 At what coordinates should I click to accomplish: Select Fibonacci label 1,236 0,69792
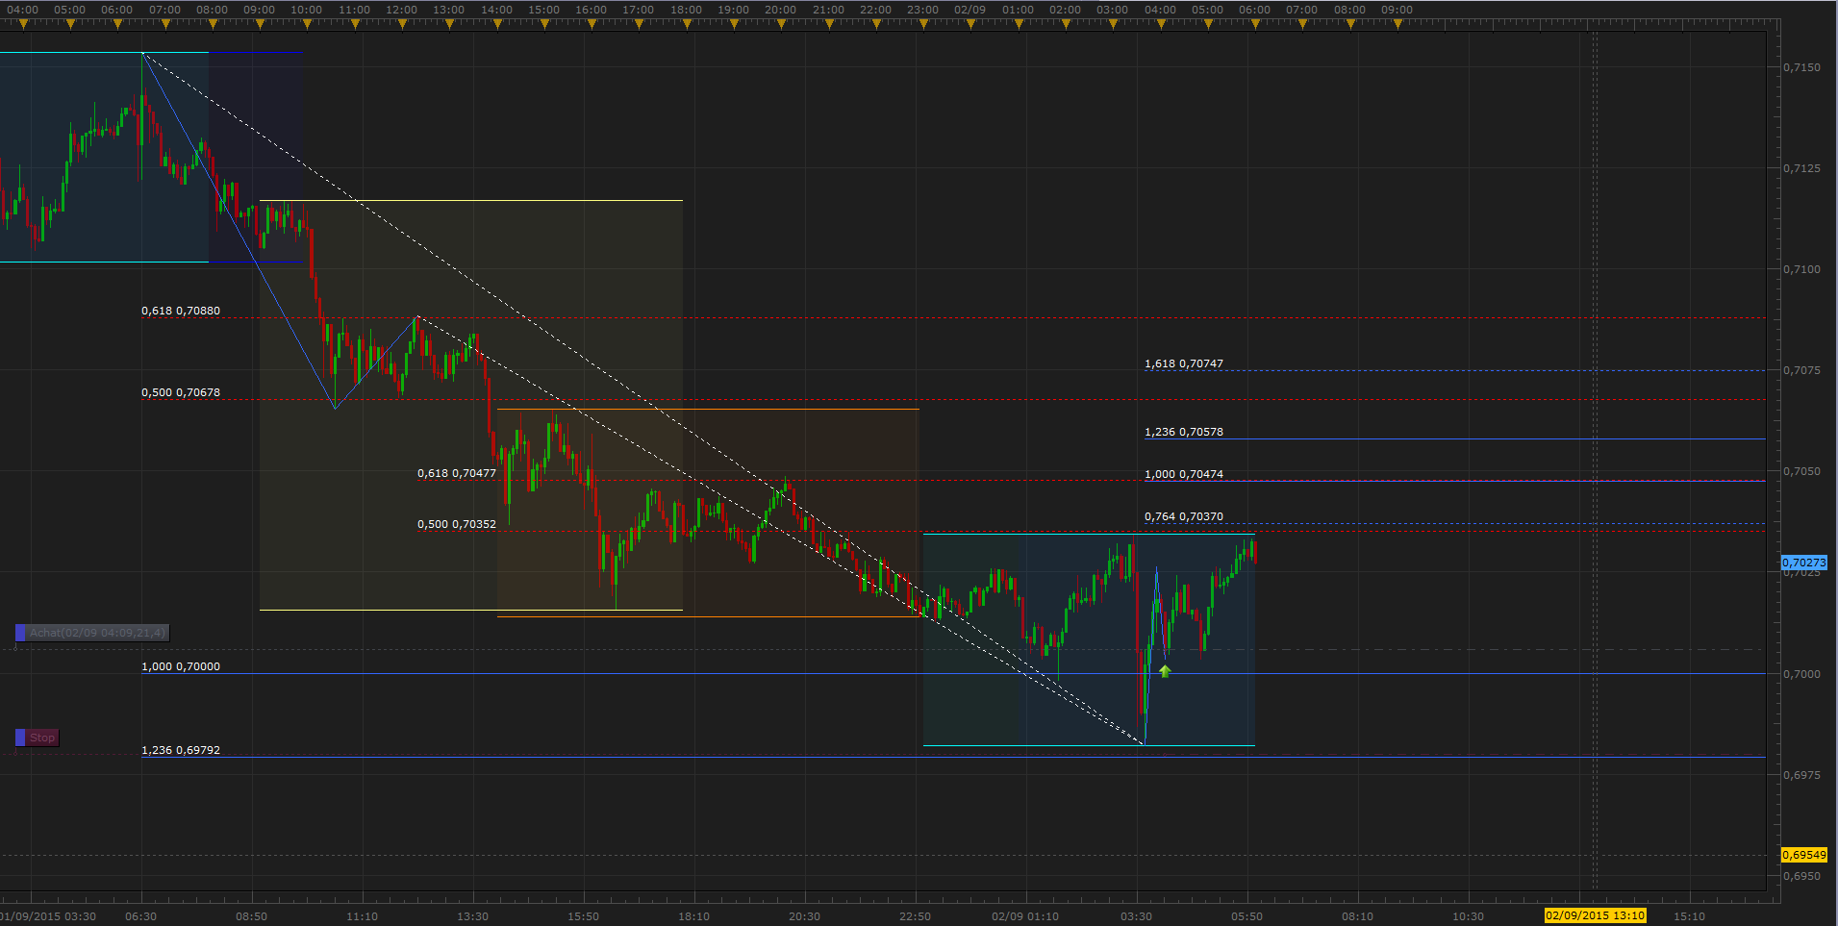click(181, 750)
